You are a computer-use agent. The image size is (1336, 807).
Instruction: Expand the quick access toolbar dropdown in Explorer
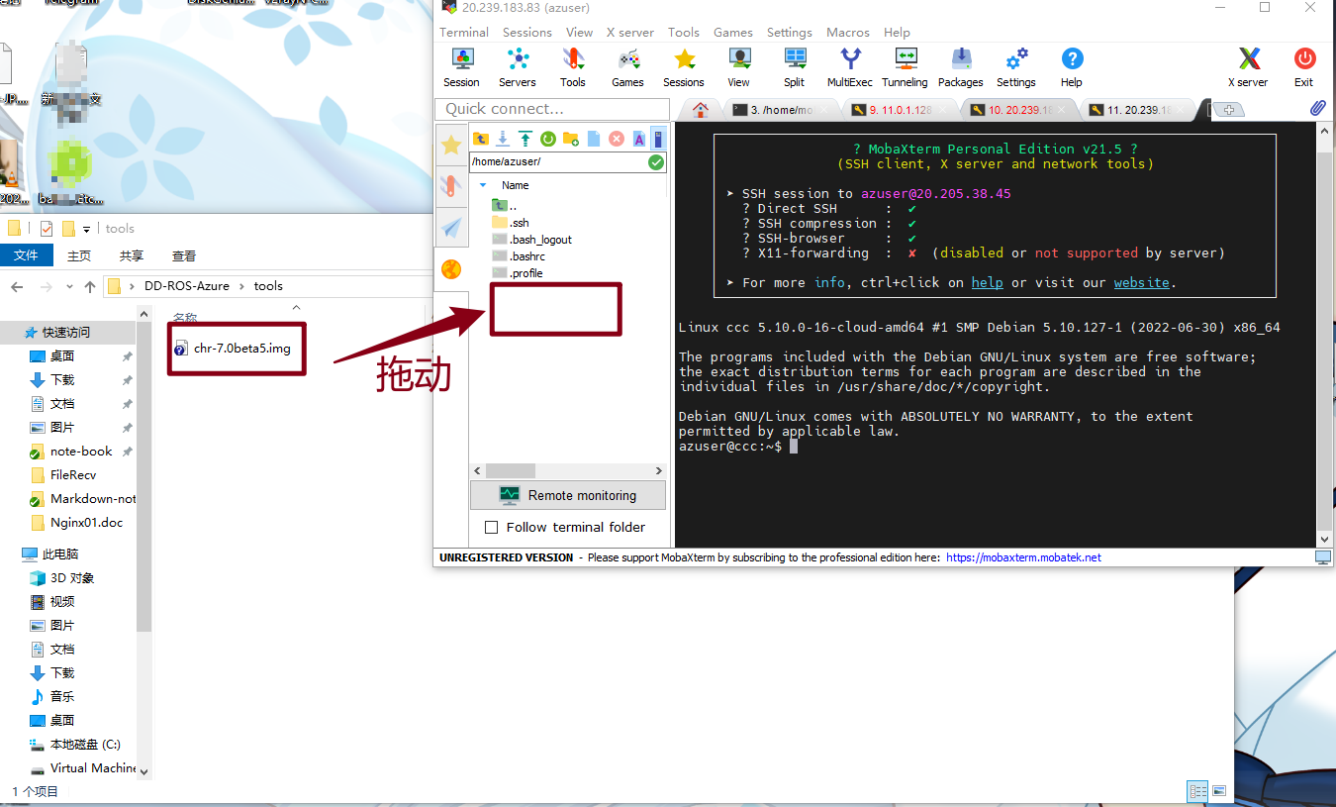pyautogui.click(x=86, y=229)
